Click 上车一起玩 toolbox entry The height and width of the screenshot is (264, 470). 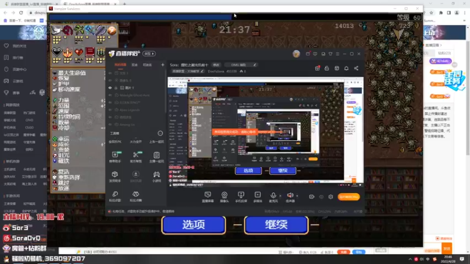156,141
